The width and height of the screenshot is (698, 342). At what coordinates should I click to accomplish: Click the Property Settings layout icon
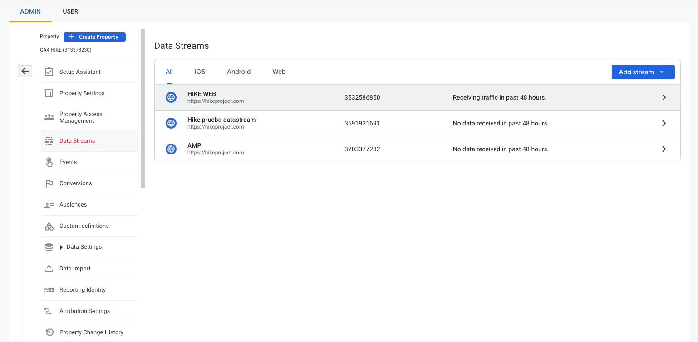[x=49, y=93]
